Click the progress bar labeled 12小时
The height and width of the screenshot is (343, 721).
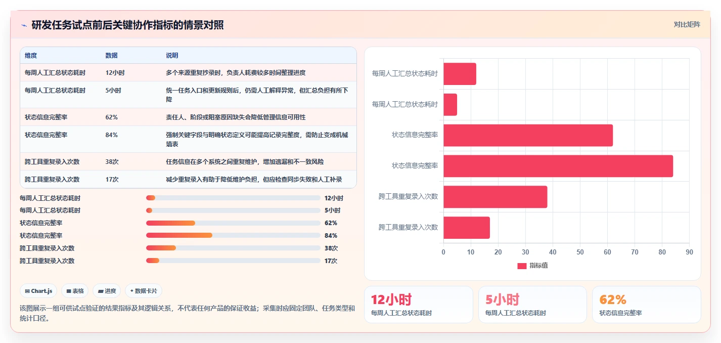click(233, 198)
